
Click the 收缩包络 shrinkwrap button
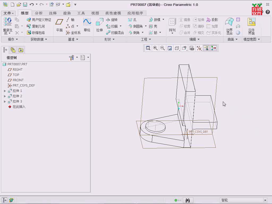(x=36, y=33)
